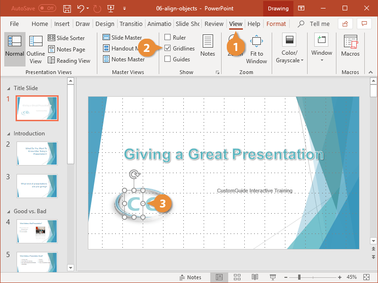Click the Save icon on Quick Access toolbar

click(x=67, y=8)
